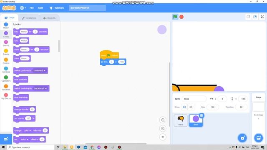Screen dimensions: 267x150
Task: Zoom out the code workspace
Action: pyautogui.click(x=163, y=128)
